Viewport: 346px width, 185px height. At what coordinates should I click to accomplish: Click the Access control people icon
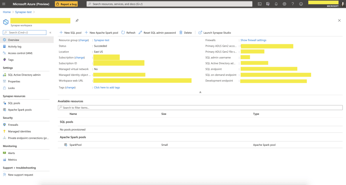click(4, 53)
